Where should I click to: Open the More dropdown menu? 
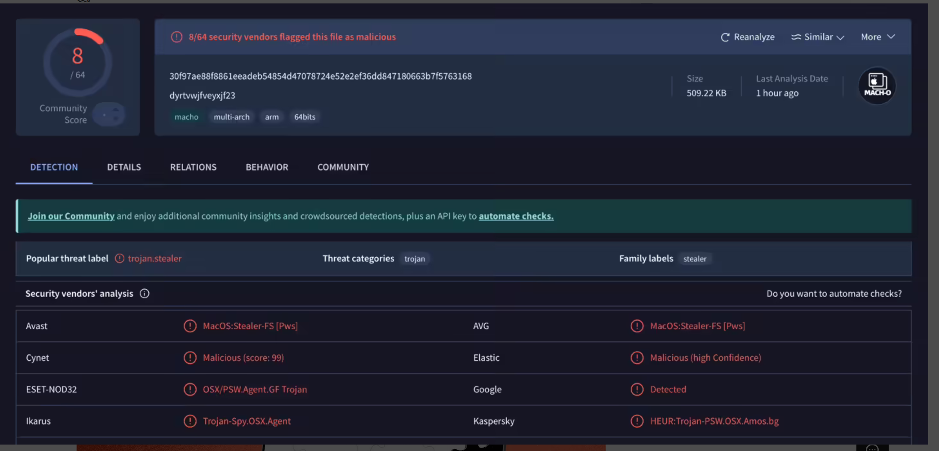(x=877, y=37)
